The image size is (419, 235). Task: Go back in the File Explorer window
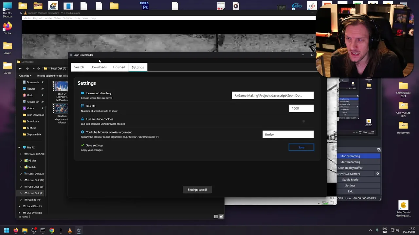coord(20,69)
